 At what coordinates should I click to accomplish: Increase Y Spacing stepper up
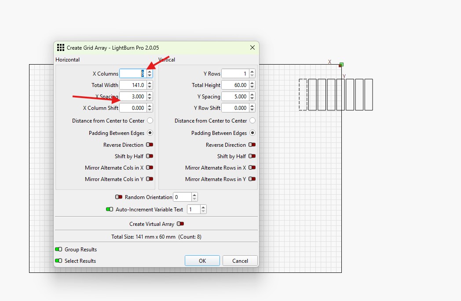252,94
